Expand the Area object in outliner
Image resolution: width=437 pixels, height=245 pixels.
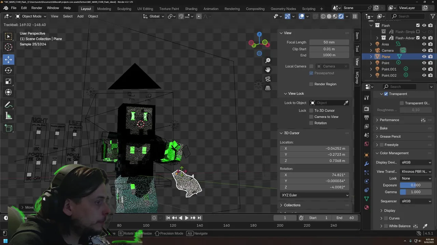(371, 44)
